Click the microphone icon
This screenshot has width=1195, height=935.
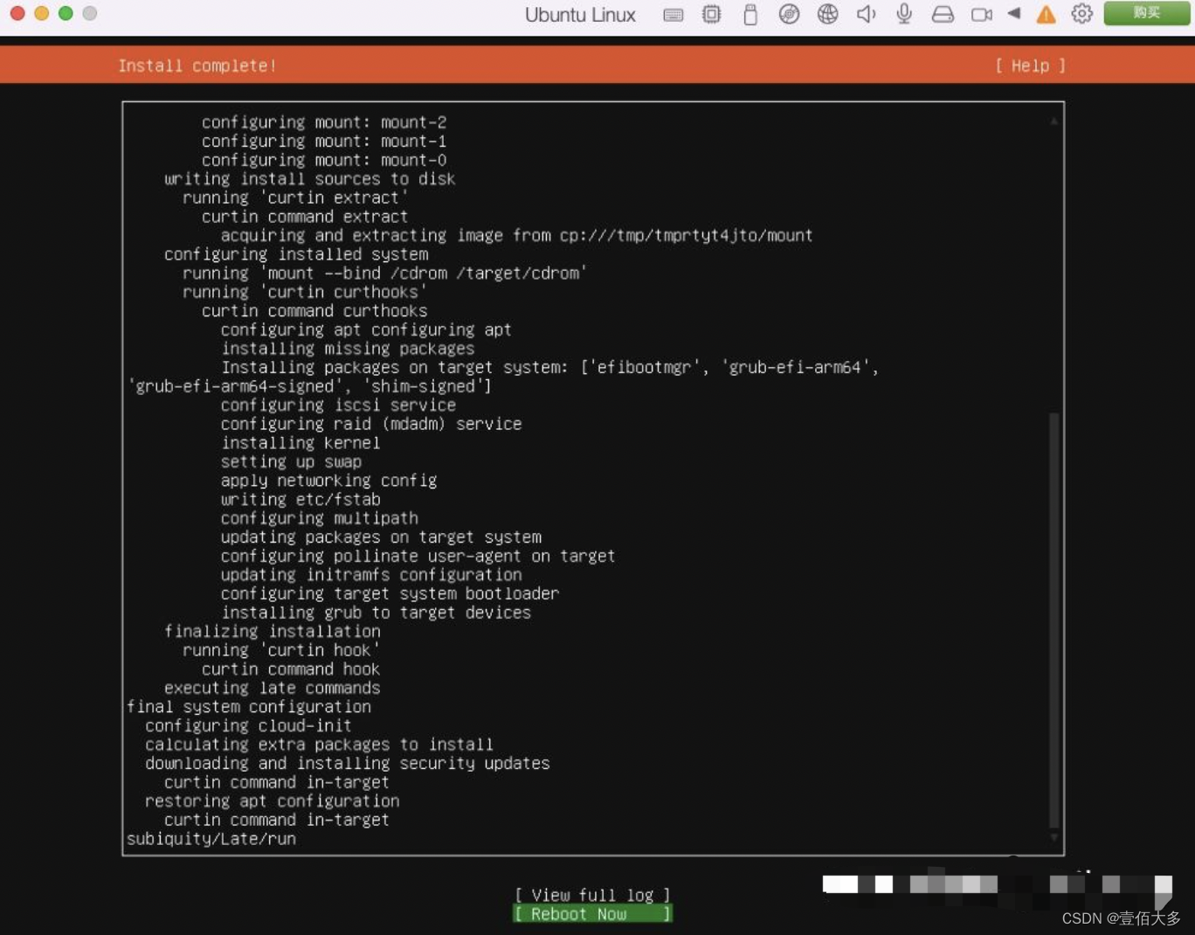(x=904, y=14)
